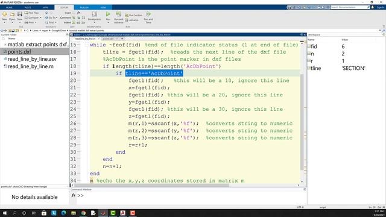
Task: Click Users in path bar
Action: [36, 31]
